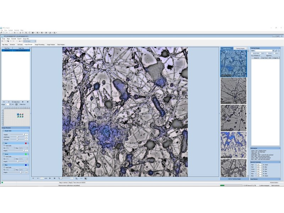Click the red channel color swatch
The width and height of the screenshot is (284, 213).
tap(26, 143)
